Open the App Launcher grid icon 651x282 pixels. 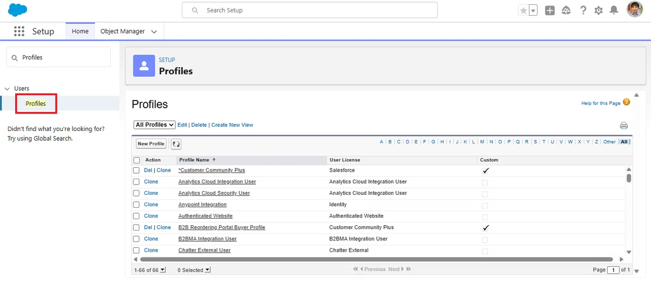19,31
